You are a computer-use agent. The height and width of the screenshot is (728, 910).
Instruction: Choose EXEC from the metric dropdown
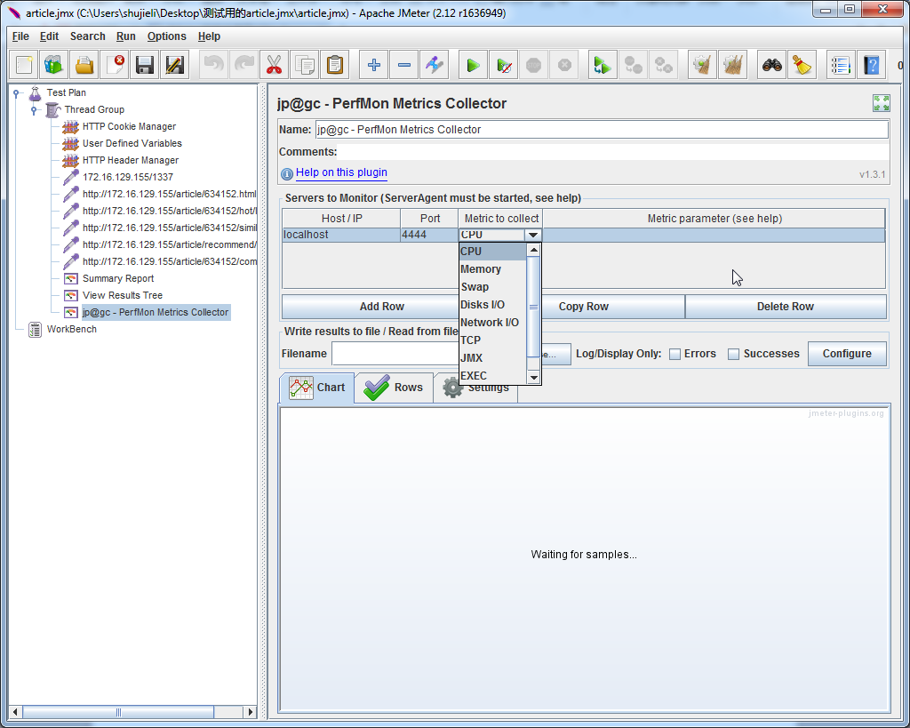point(492,376)
